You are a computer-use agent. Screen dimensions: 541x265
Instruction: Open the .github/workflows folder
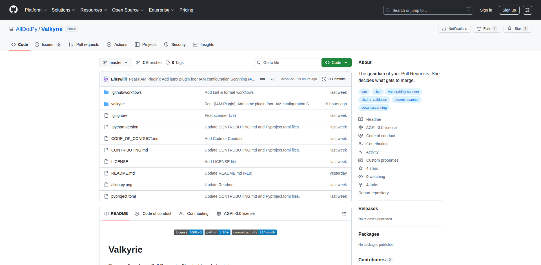(126, 92)
